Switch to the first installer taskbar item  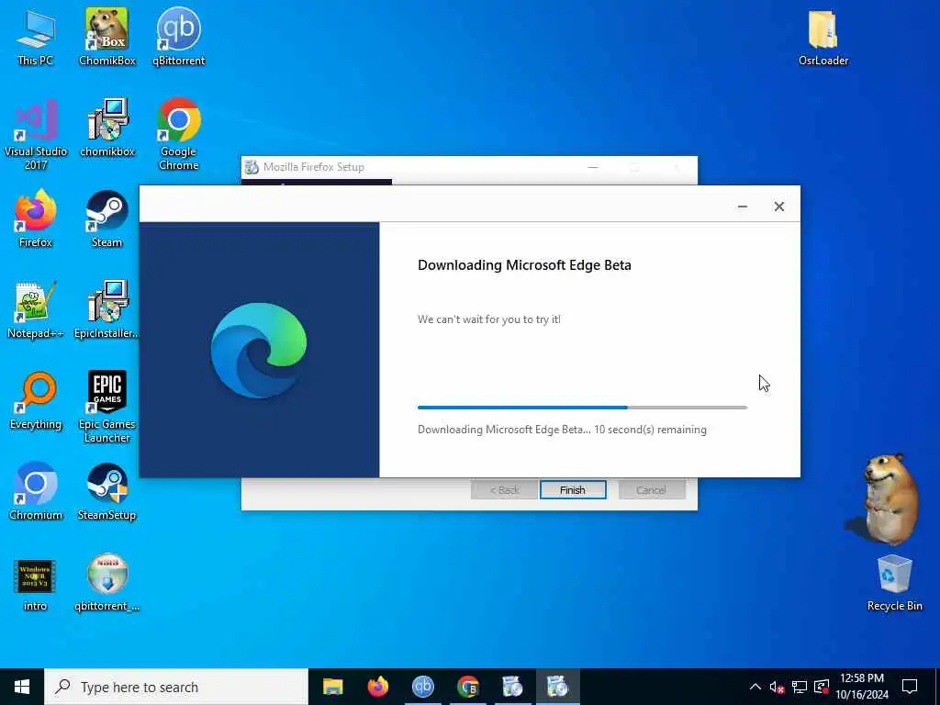(x=512, y=687)
